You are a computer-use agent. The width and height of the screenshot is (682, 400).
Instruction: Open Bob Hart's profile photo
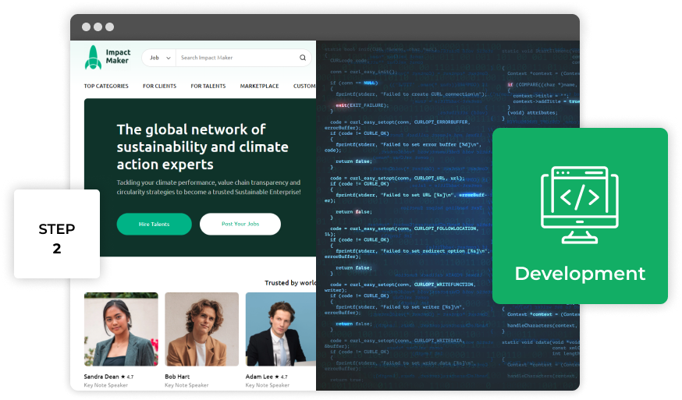[202, 329]
